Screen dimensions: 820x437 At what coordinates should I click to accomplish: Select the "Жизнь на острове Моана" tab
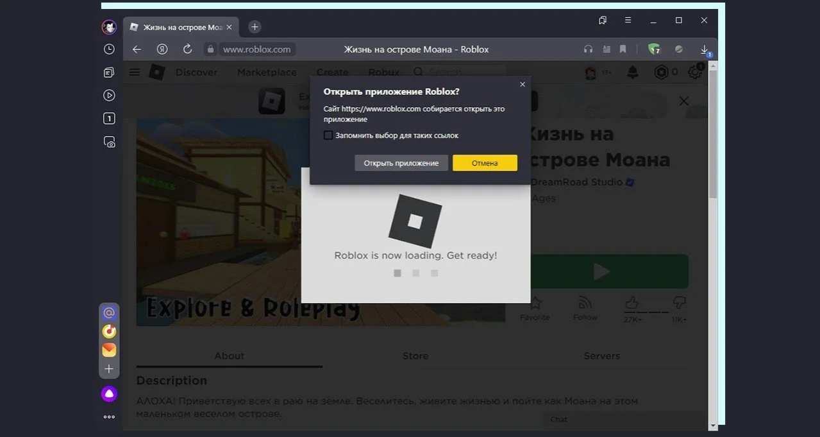pos(181,27)
